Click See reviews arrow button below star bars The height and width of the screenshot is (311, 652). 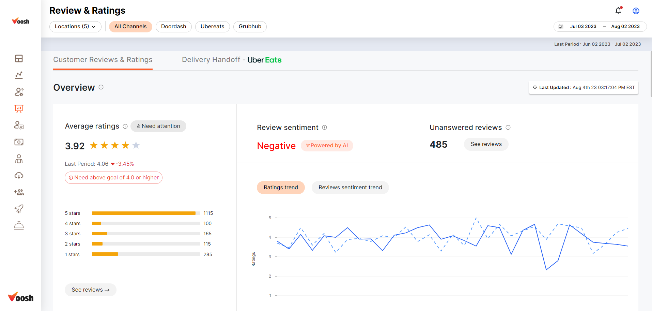90,290
